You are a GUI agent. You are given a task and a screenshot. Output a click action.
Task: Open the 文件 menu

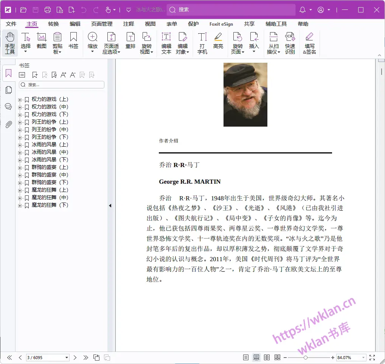11,24
